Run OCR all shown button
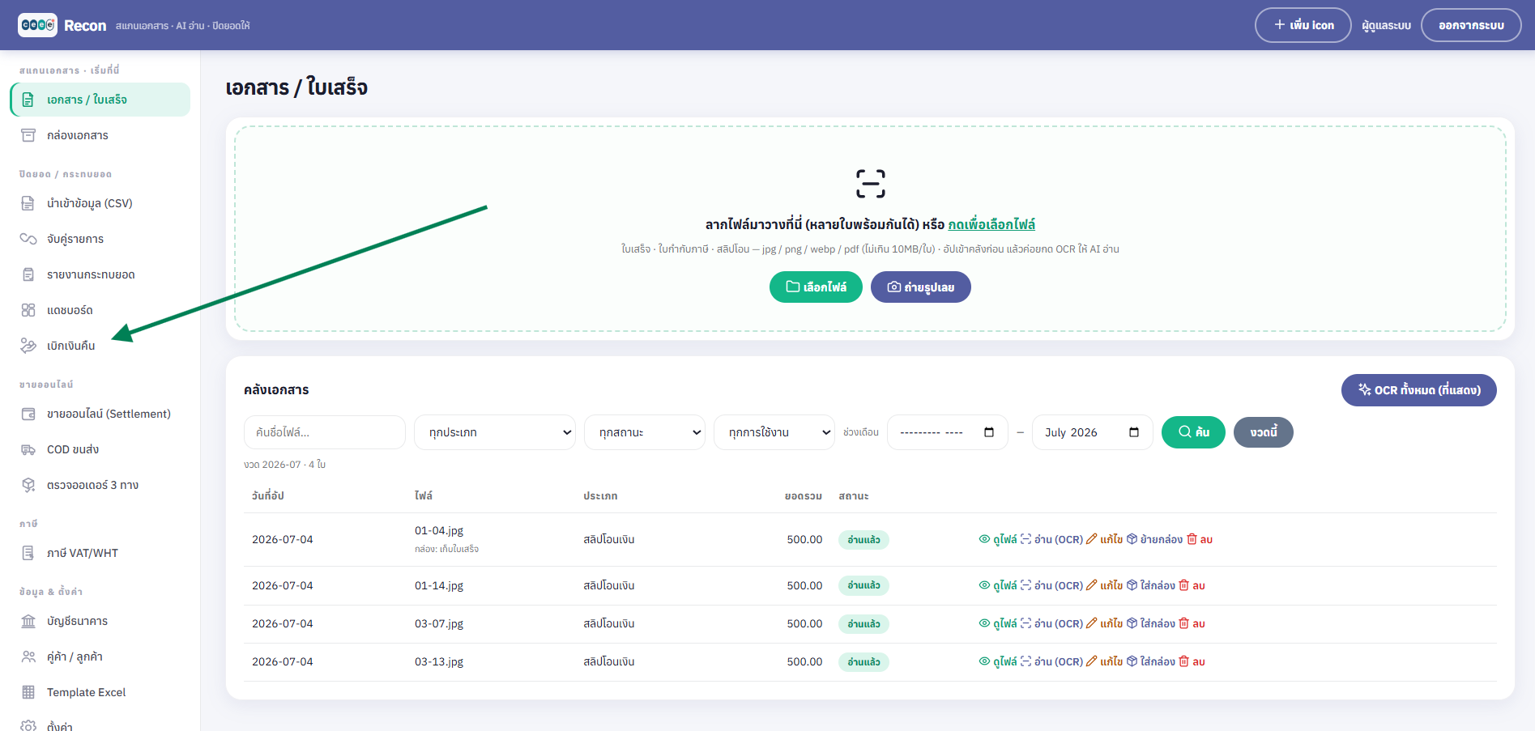This screenshot has width=1535, height=731. point(1419,390)
